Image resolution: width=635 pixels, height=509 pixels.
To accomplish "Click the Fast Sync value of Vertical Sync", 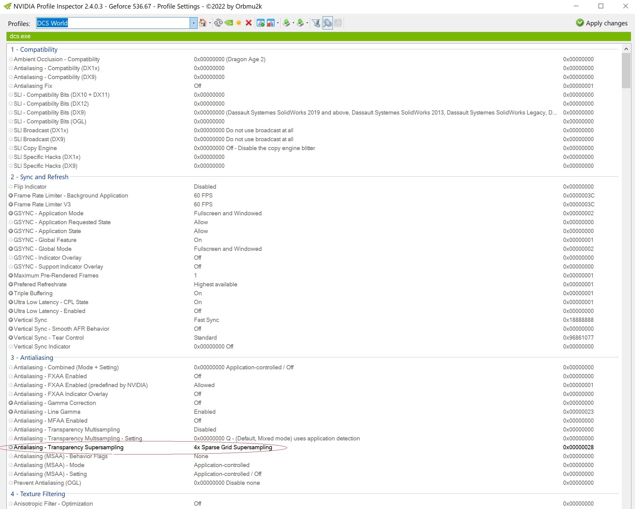I will click(206, 320).
